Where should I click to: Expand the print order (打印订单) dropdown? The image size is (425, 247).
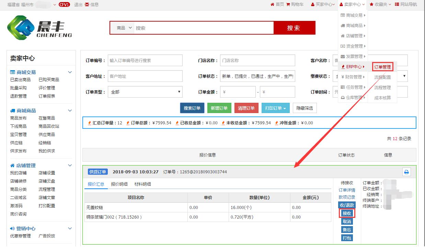point(276,108)
